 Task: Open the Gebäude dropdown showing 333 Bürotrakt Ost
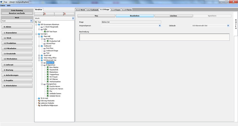[228, 26]
